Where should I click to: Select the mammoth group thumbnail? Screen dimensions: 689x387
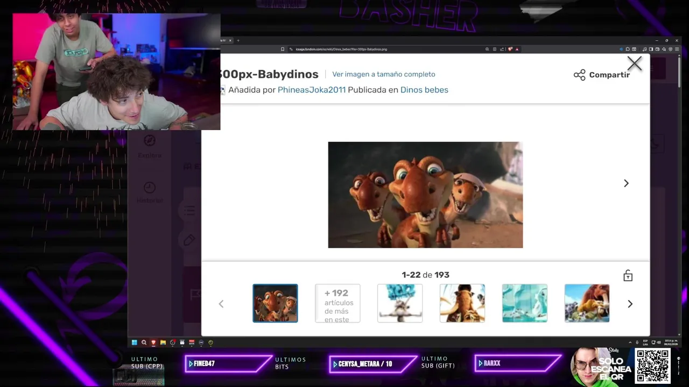[x=587, y=303]
